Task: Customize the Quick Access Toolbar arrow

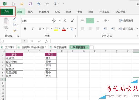Action: click(63, 4)
